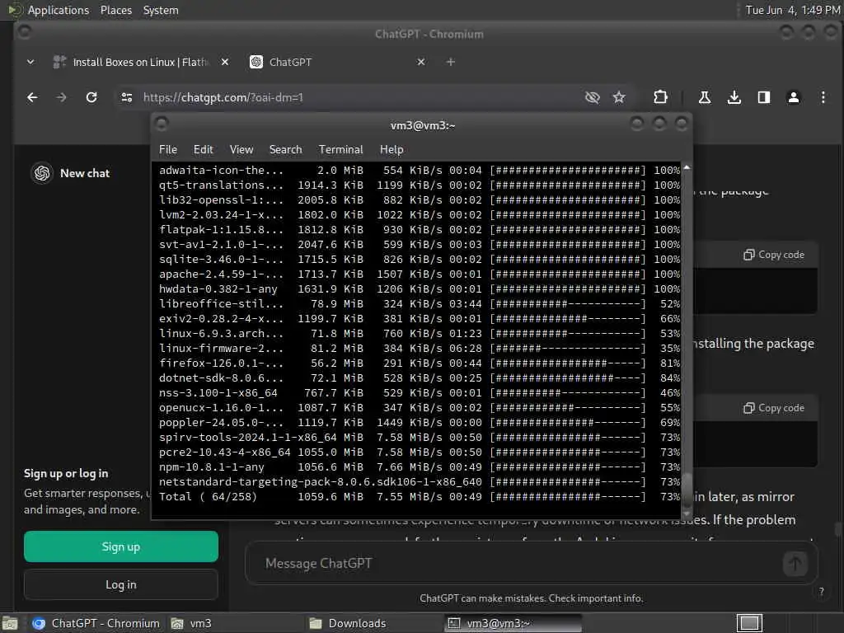Click the linux-firmware-2 download line
This screenshot has height=633, width=844.
pos(420,349)
